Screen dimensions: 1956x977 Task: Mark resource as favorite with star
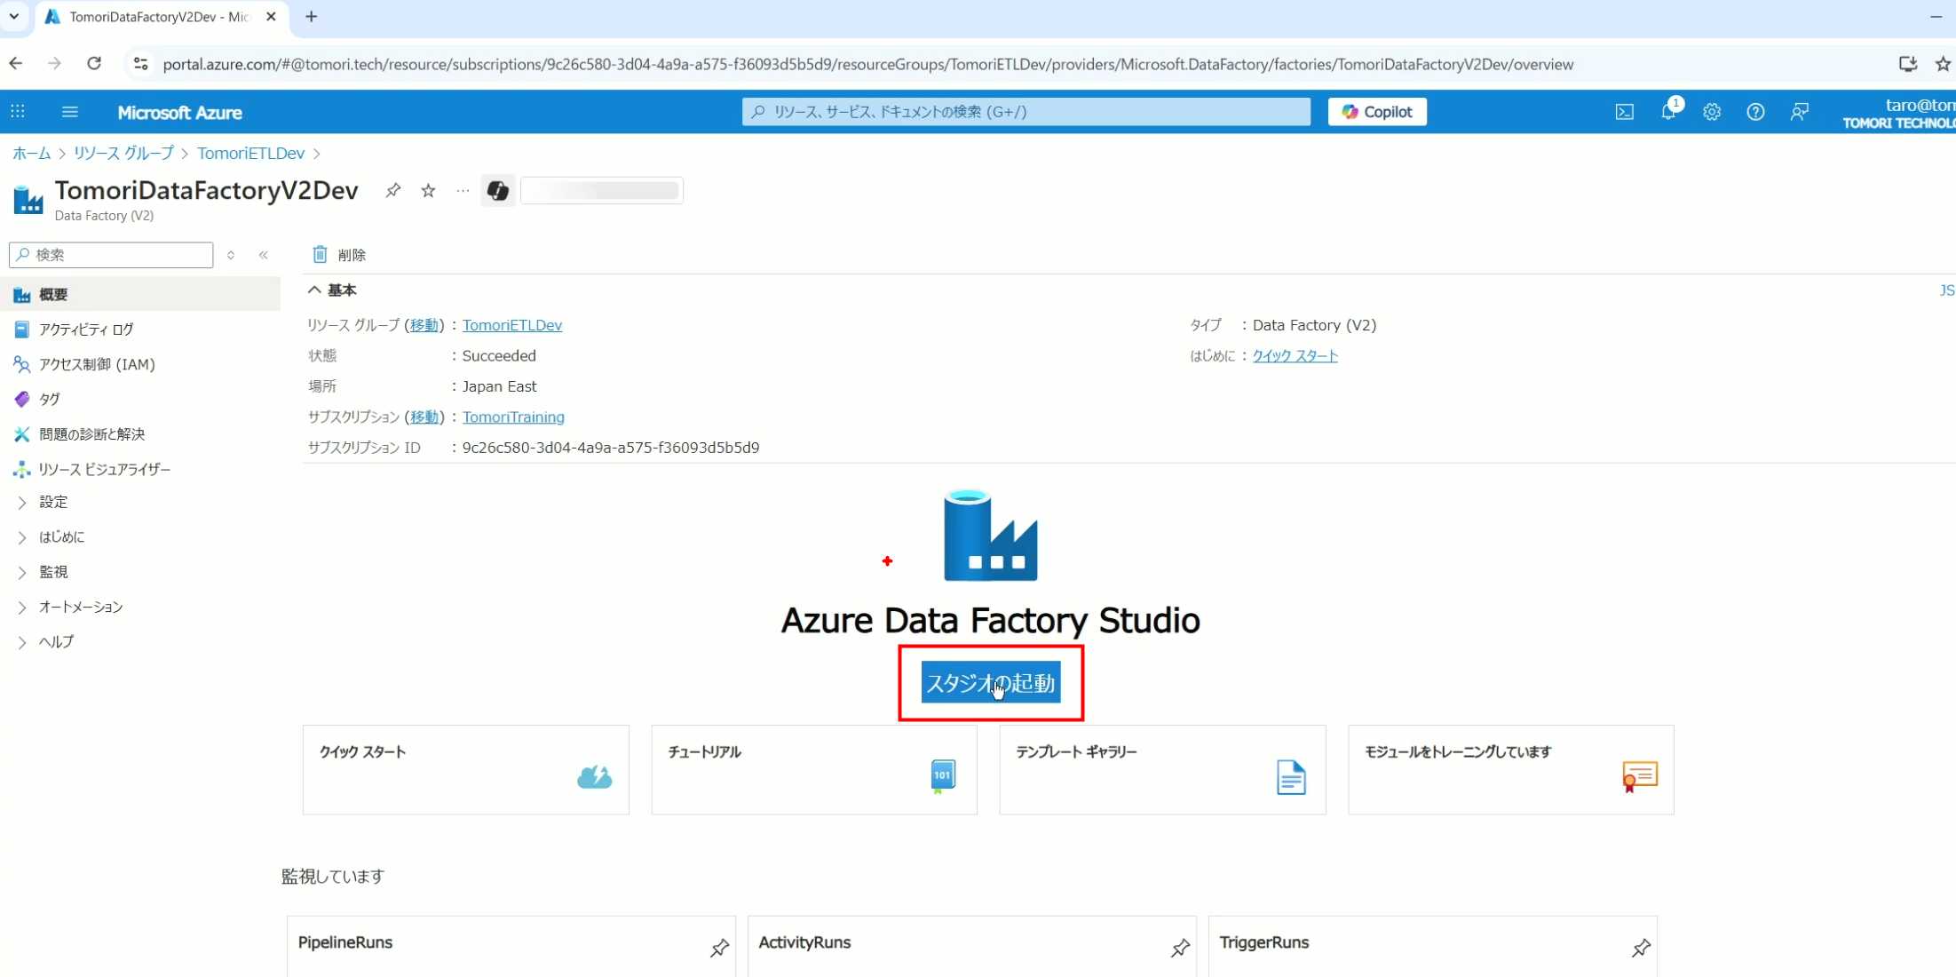click(x=428, y=190)
